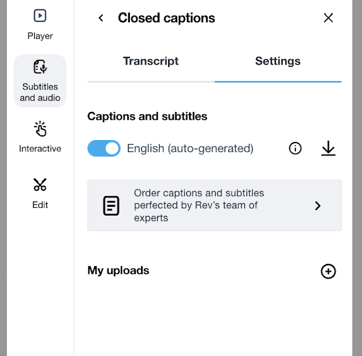Select the Subtitles and audio icon
This screenshot has height=356, width=362.
tap(40, 67)
